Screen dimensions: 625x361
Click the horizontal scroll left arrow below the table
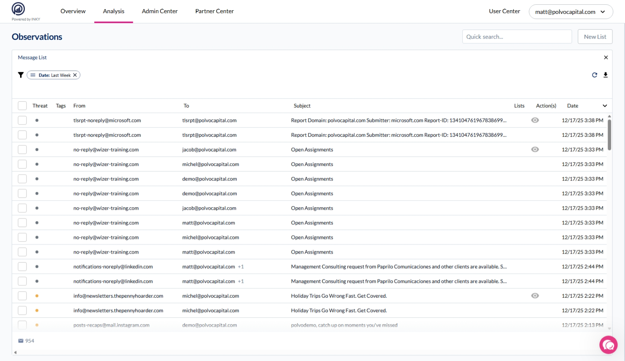(15, 352)
